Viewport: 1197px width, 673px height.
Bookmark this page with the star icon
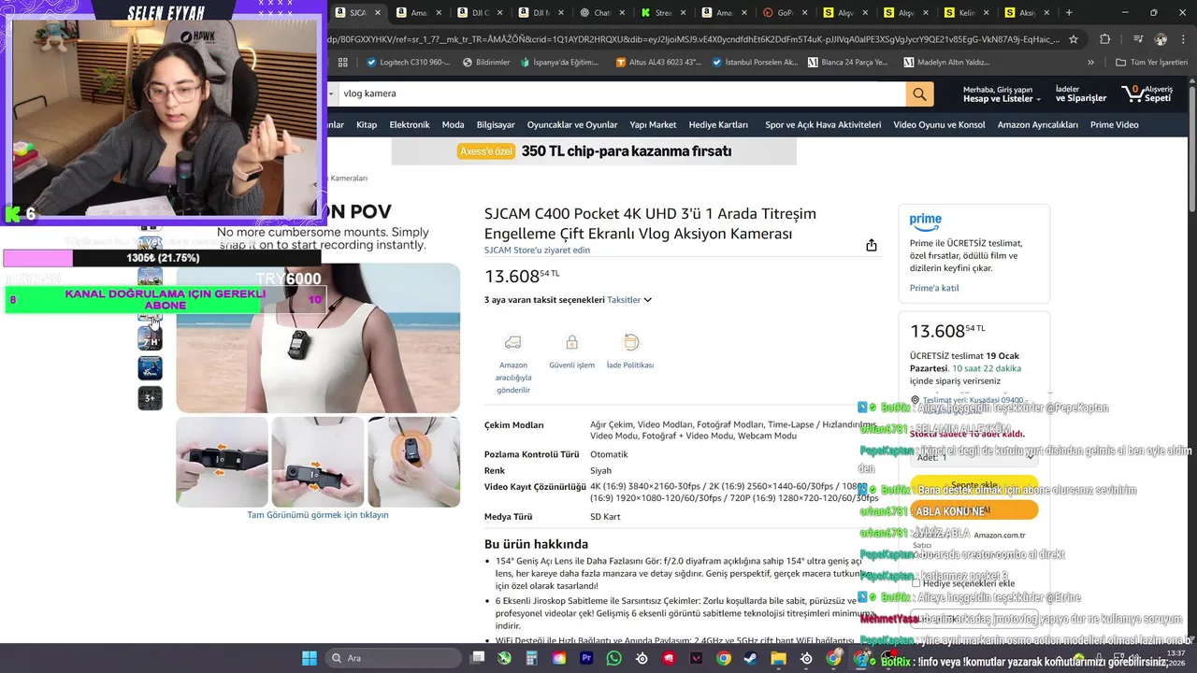[1074, 39]
